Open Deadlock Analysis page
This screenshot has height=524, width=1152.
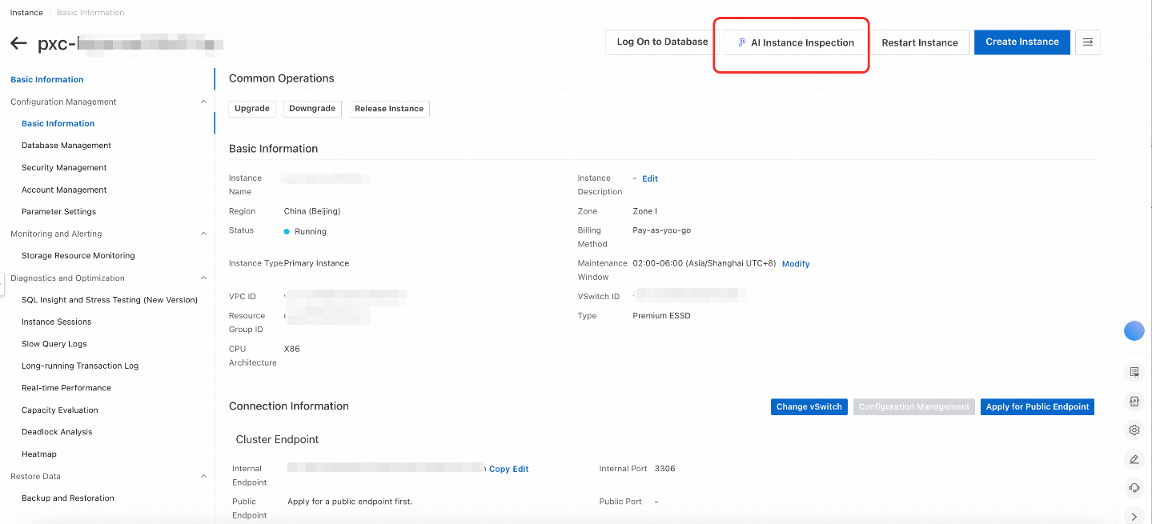[x=57, y=432]
